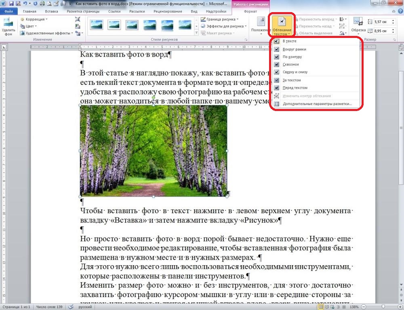Click the Word Help question mark icon
Viewport: 404px width, 310px height.
point(400,11)
